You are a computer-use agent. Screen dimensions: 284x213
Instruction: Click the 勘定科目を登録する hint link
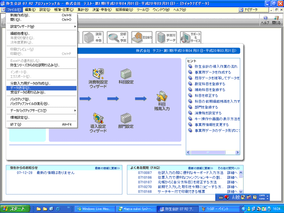pyautogui.click(x=210, y=84)
